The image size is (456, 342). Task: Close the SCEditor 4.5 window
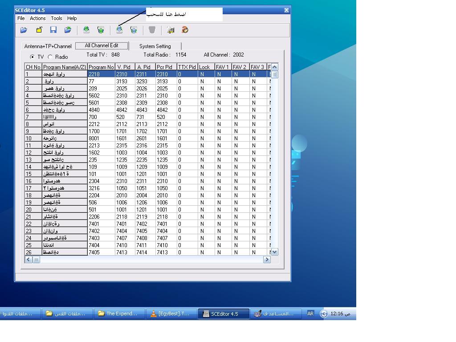point(286,10)
